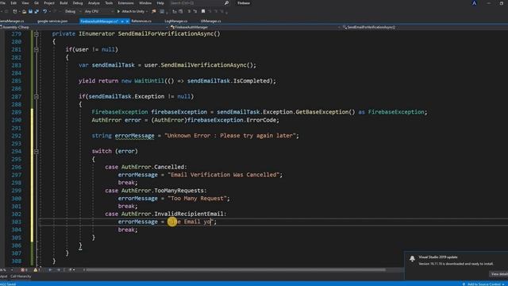Click the navigate backward arrow below the editor
Viewport: 508px width, 286px height.
pos(50,270)
